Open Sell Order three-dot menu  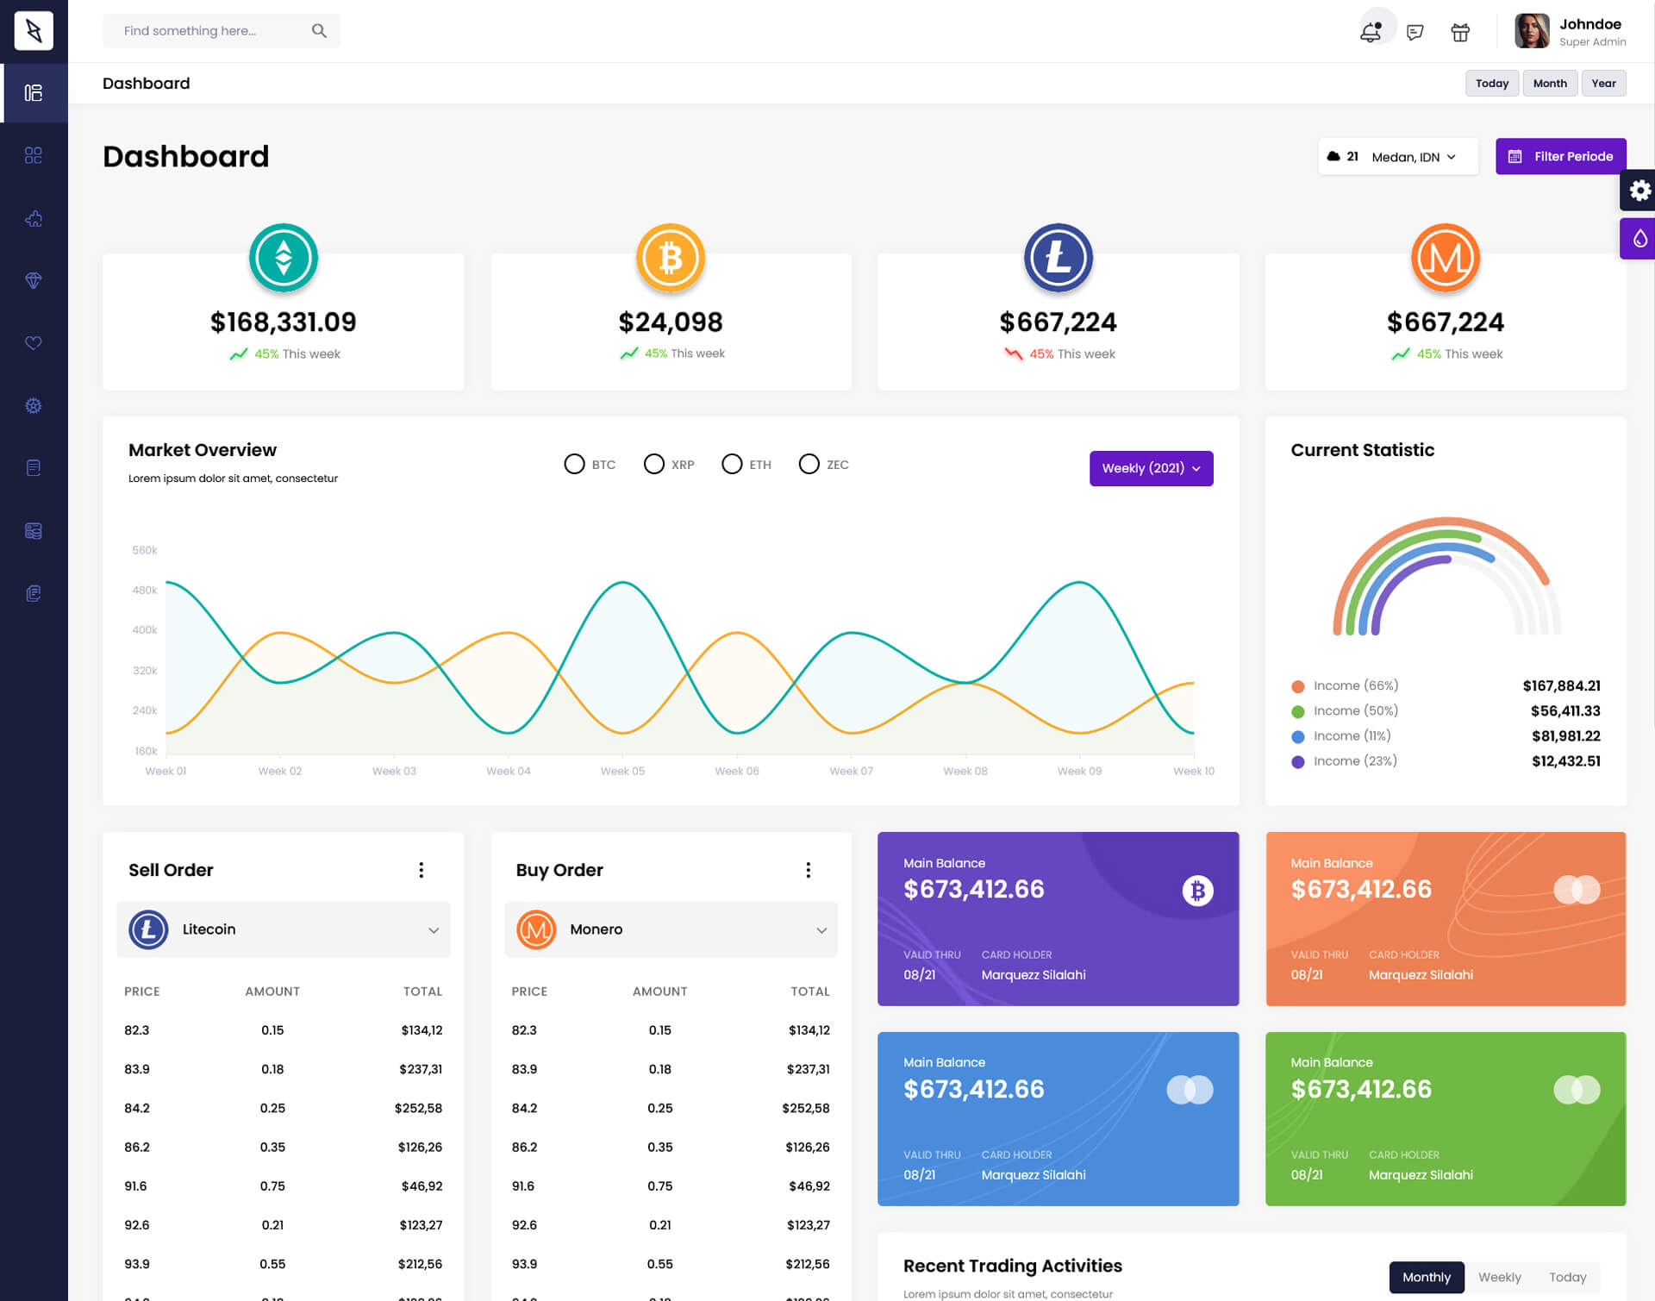point(421,870)
